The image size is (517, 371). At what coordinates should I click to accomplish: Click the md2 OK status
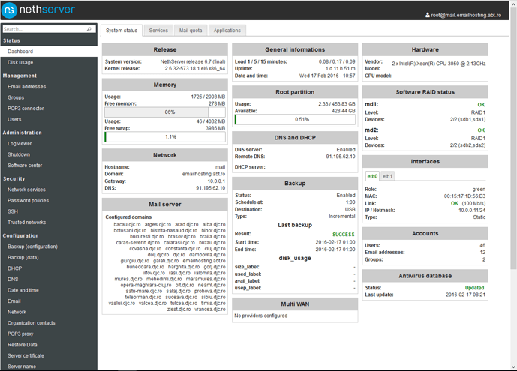coord(481,130)
